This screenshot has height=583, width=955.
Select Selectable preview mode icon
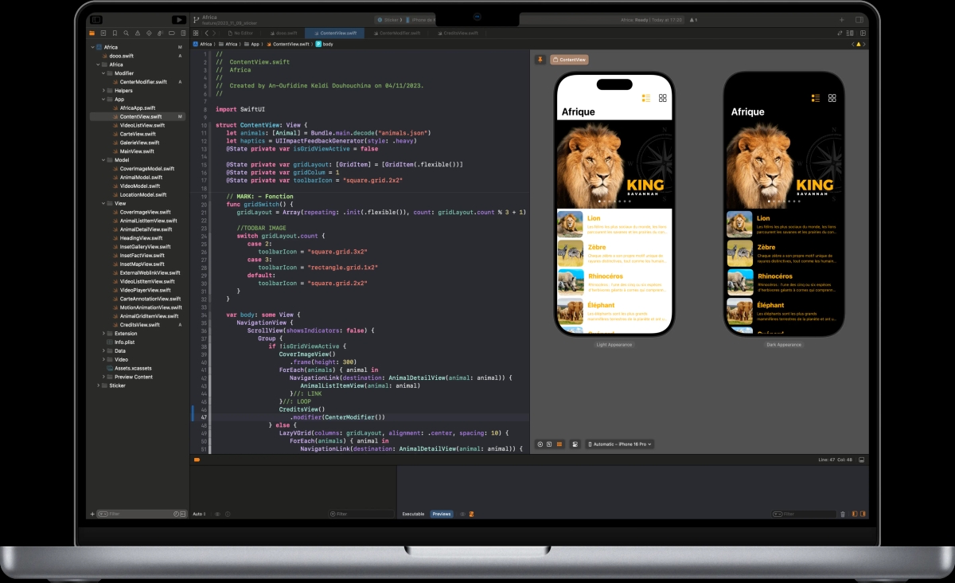tap(549, 444)
